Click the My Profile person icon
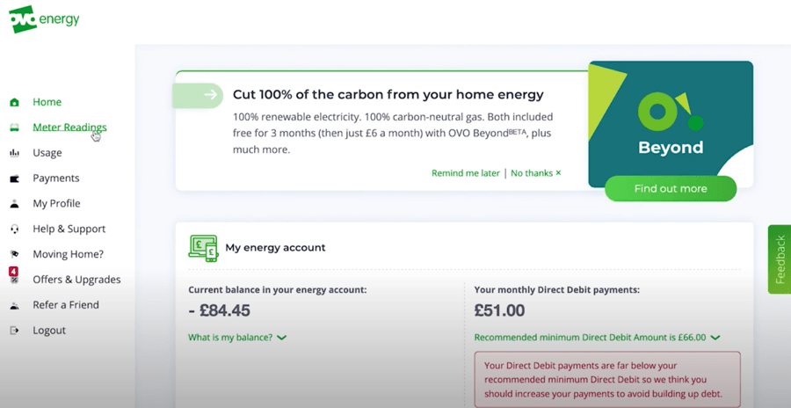The width and height of the screenshot is (791, 408). point(15,203)
